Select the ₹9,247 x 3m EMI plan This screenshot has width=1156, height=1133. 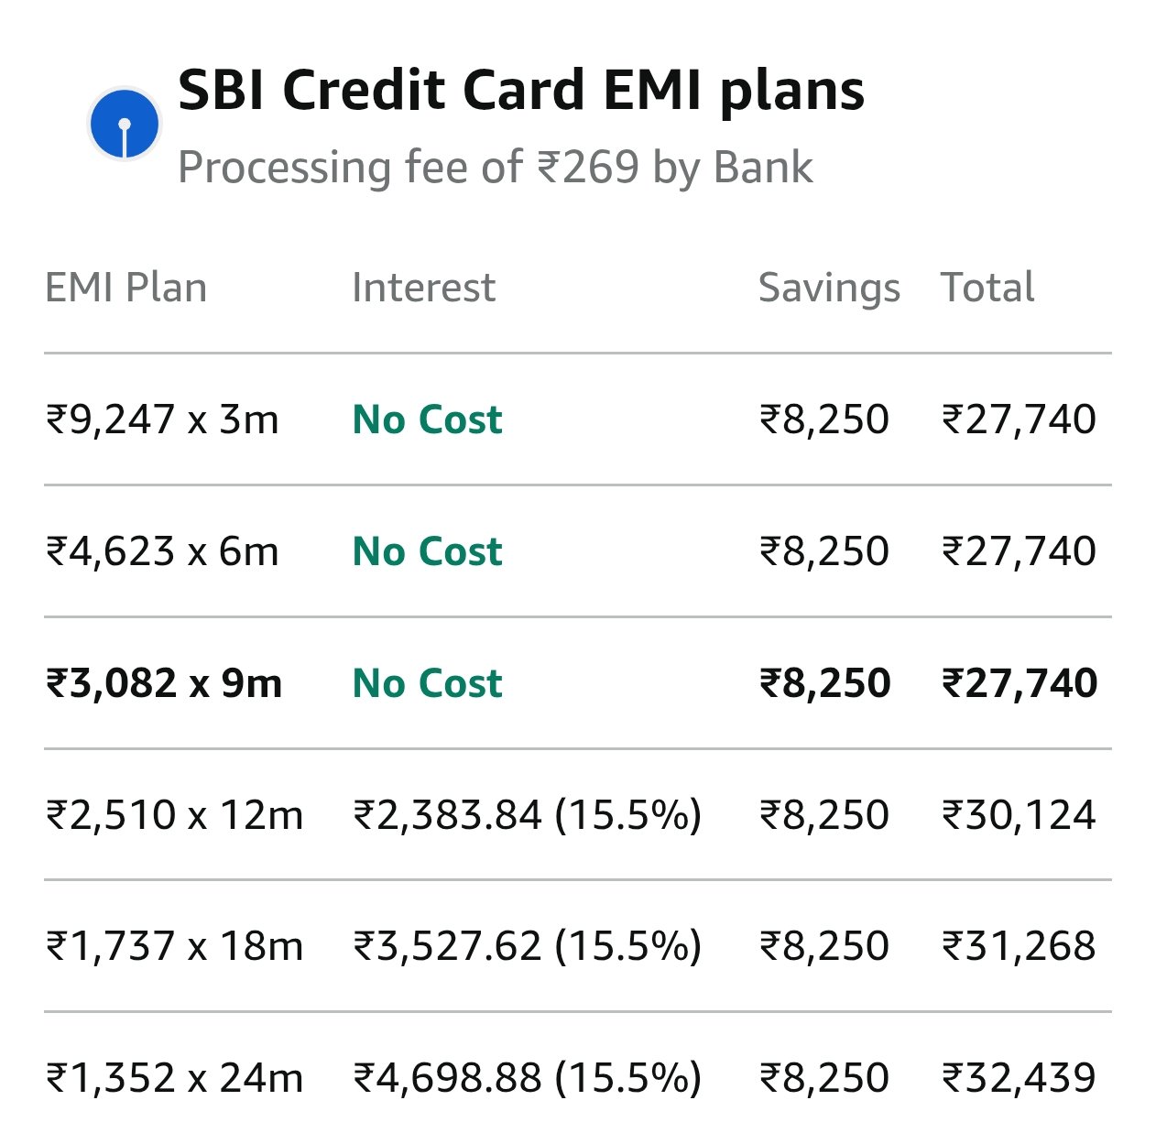[162, 419]
